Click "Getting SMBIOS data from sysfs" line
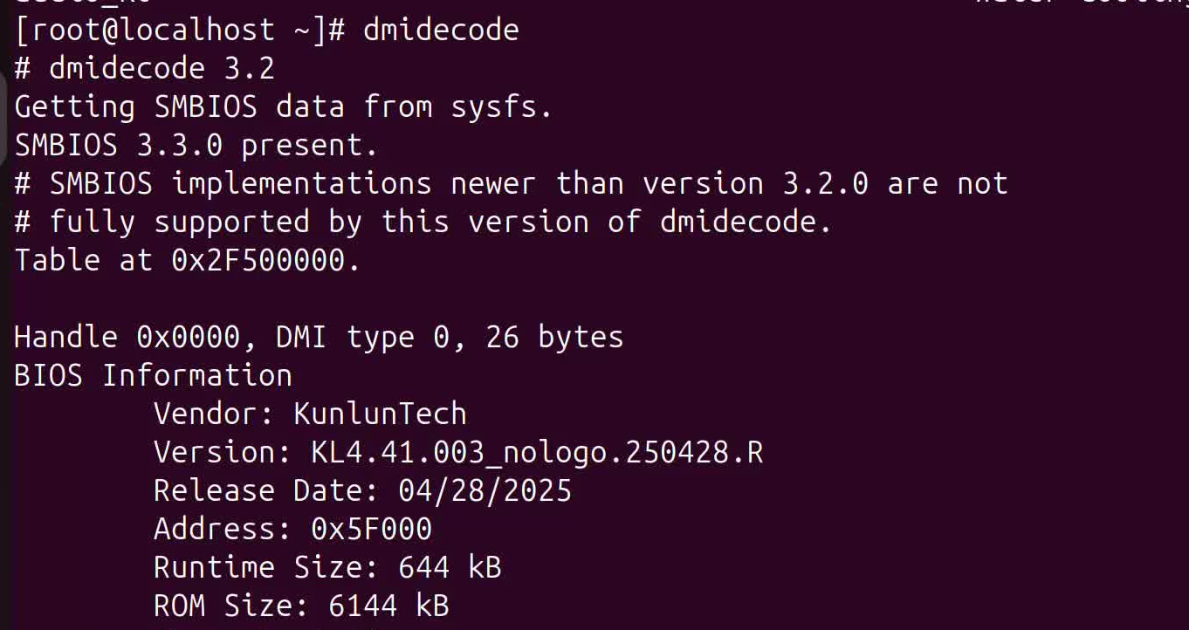This screenshot has height=630, width=1189. click(x=284, y=106)
